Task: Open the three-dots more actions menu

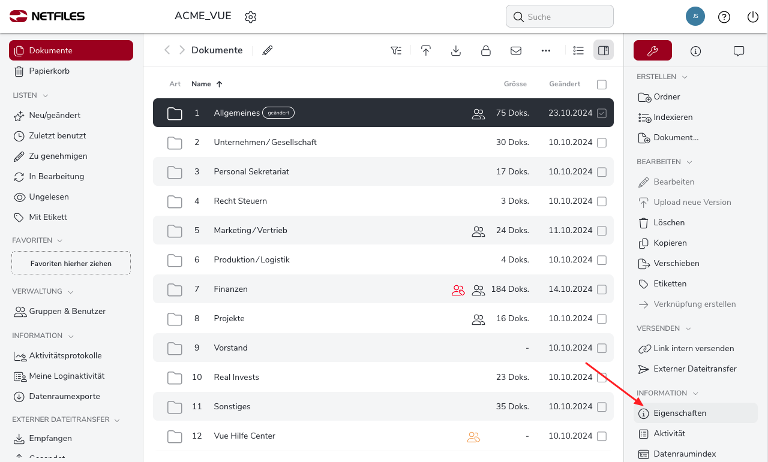Action: pyautogui.click(x=545, y=50)
